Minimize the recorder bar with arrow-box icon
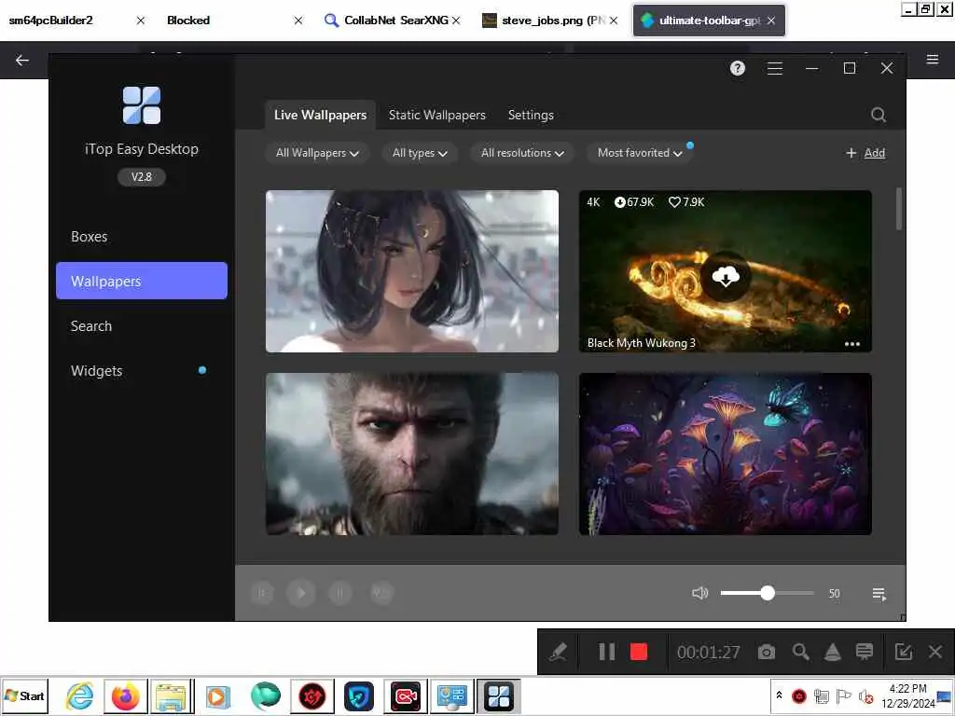 pyautogui.click(x=903, y=652)
